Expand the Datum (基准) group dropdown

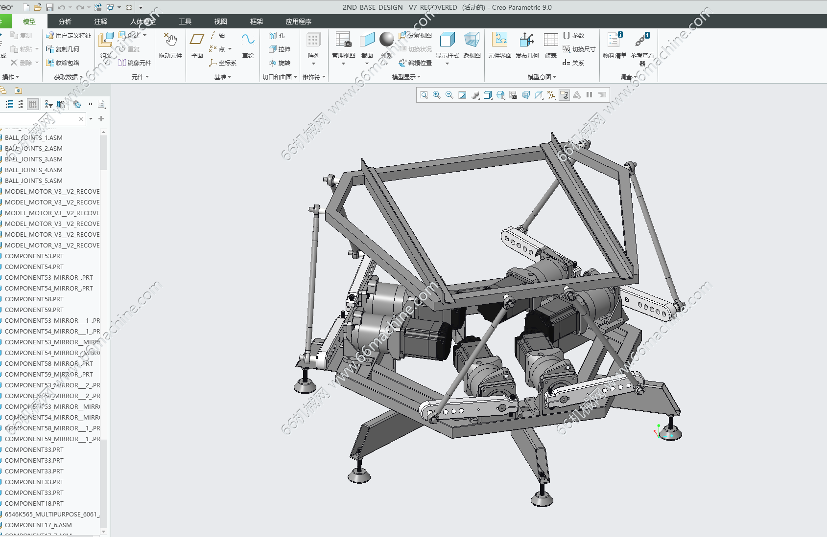(x=222, y=77)
